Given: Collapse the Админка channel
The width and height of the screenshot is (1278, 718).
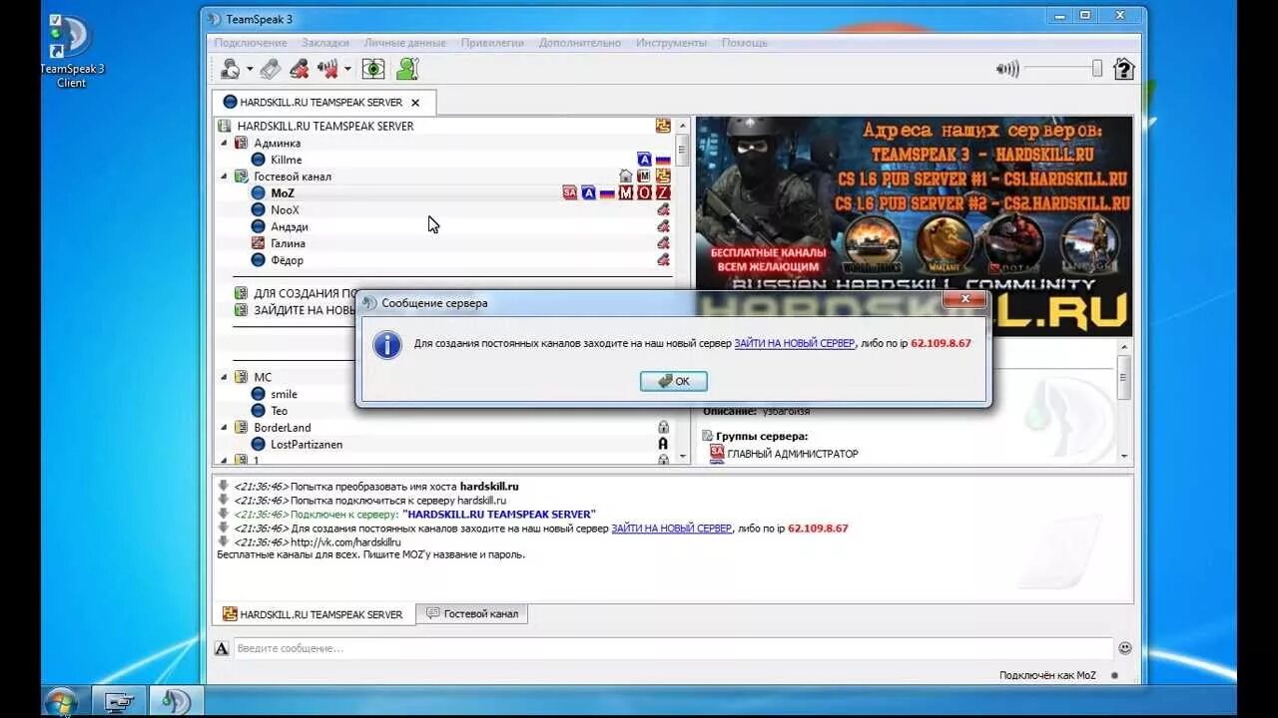Looking at the screenshot, I should pos(224,143).
